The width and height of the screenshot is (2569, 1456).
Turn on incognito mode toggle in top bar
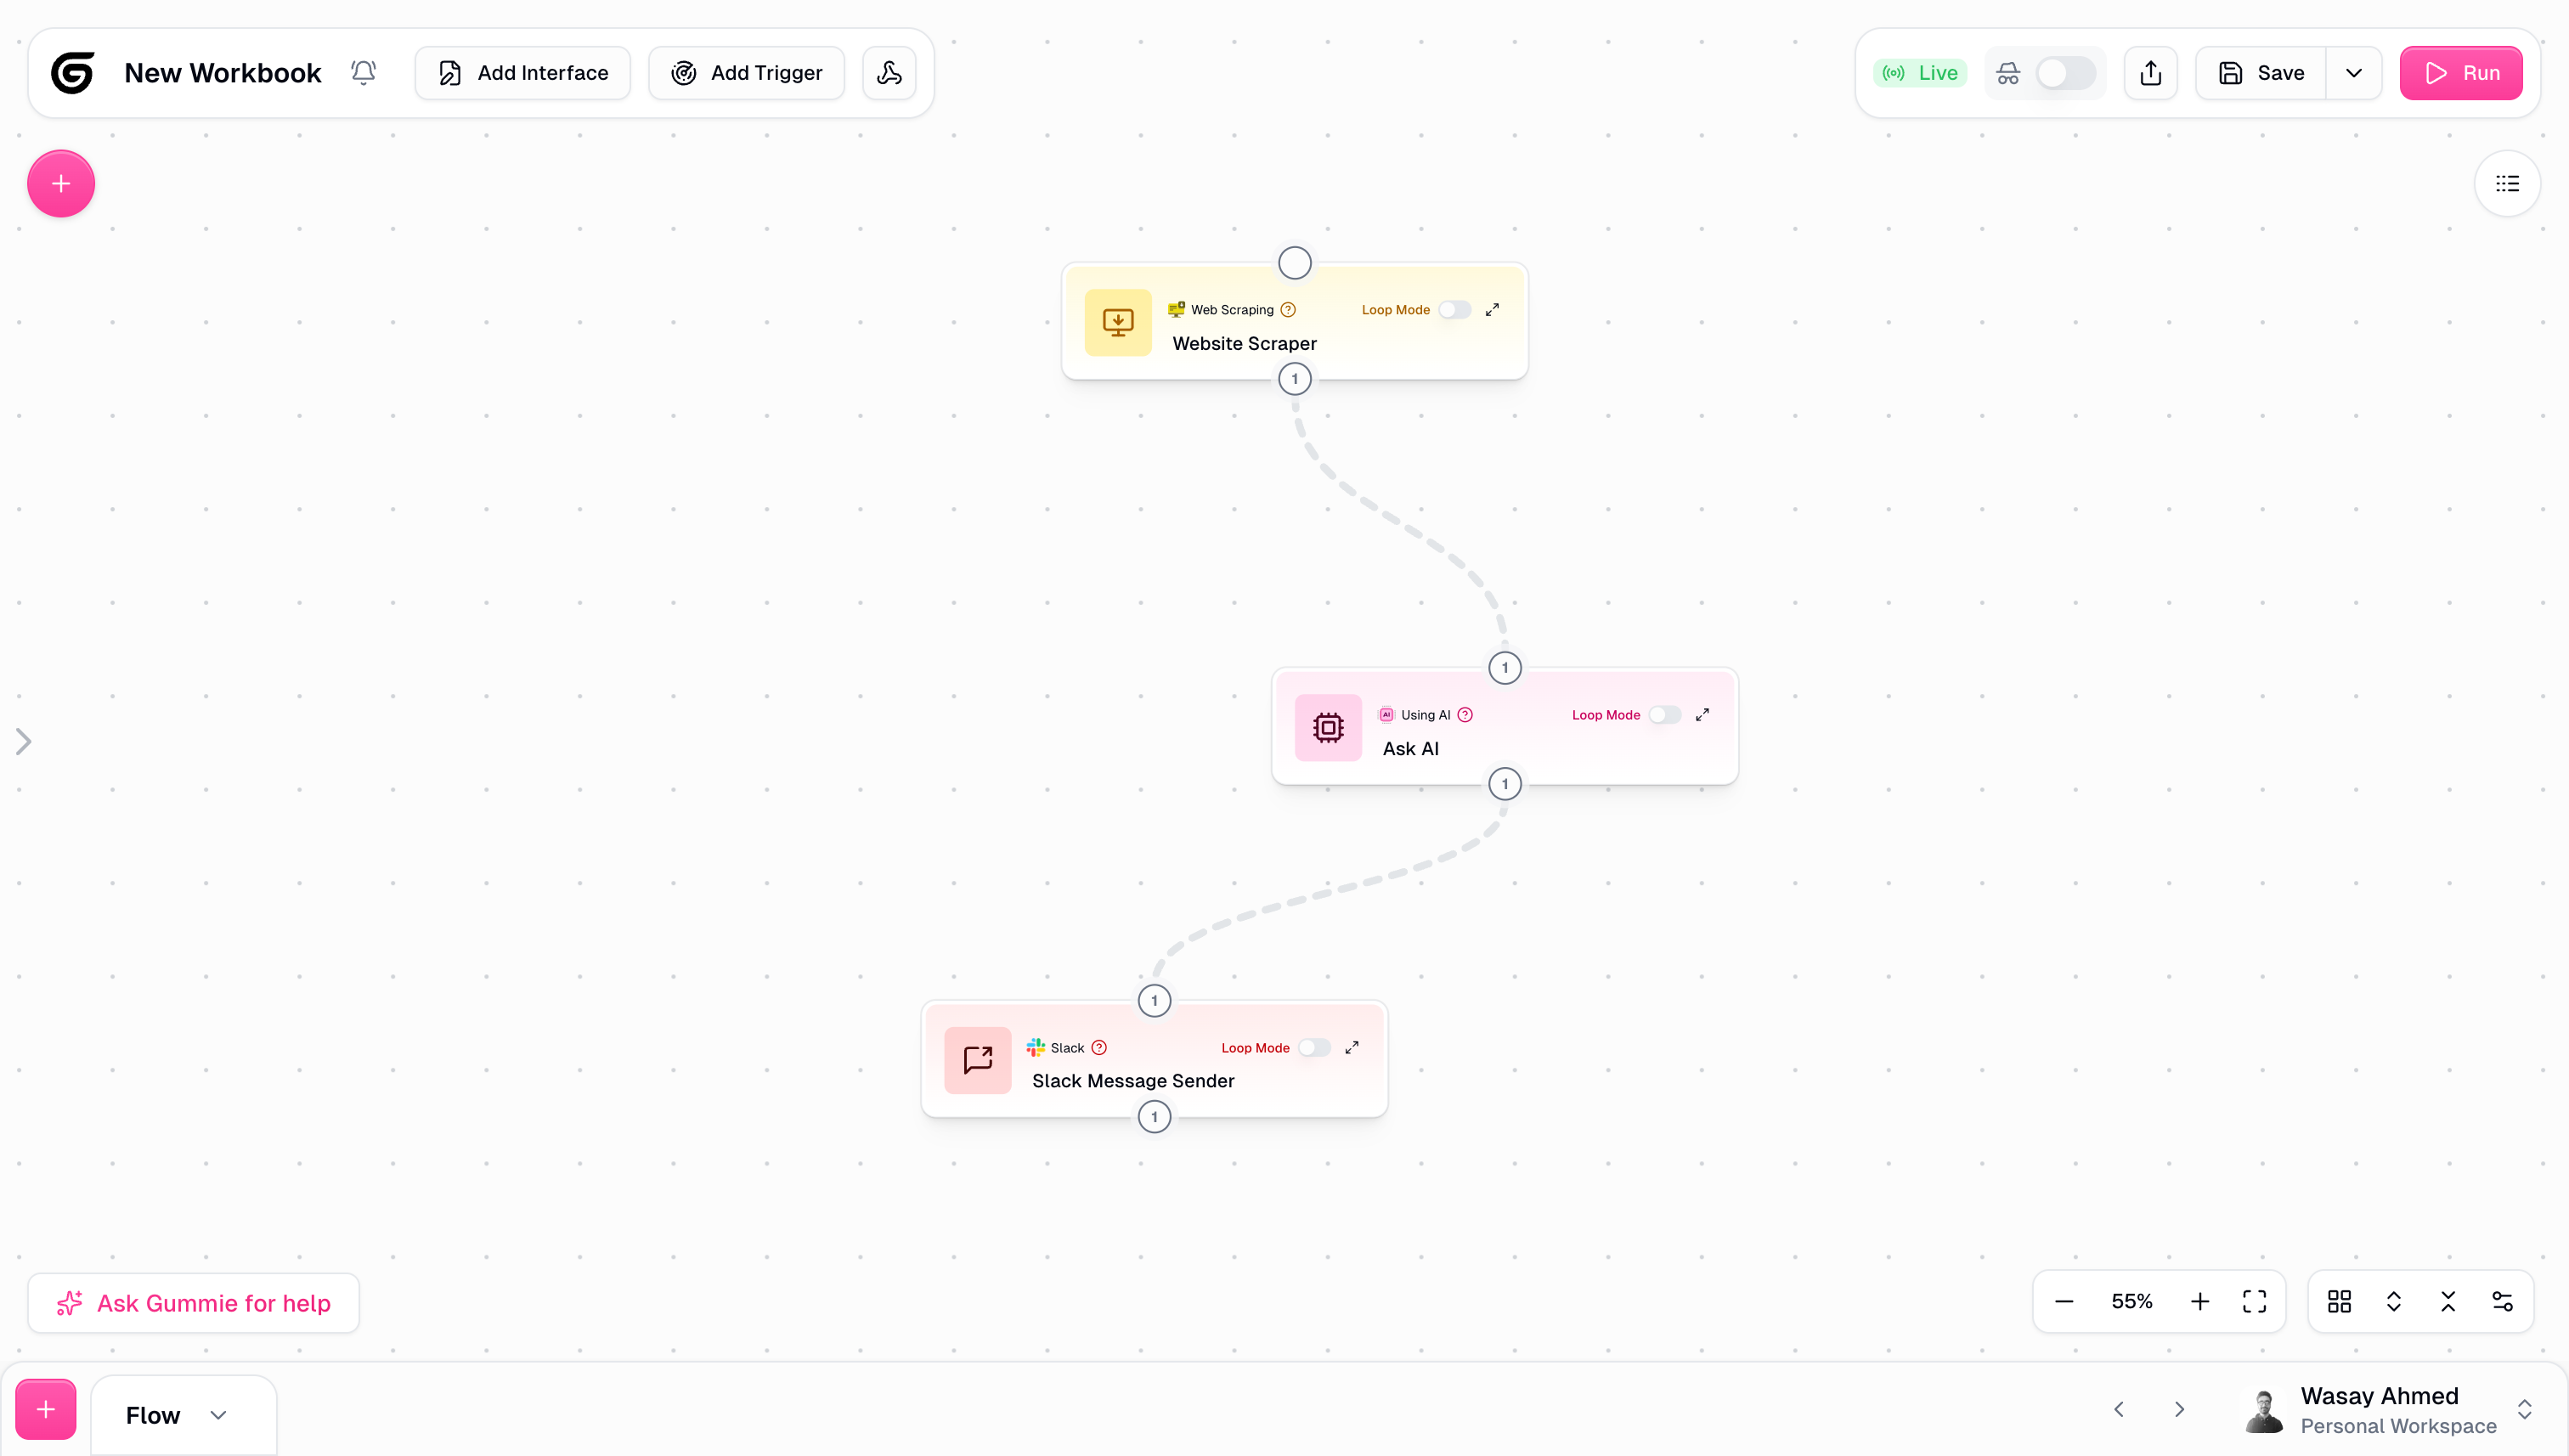tap(2065, 72)
